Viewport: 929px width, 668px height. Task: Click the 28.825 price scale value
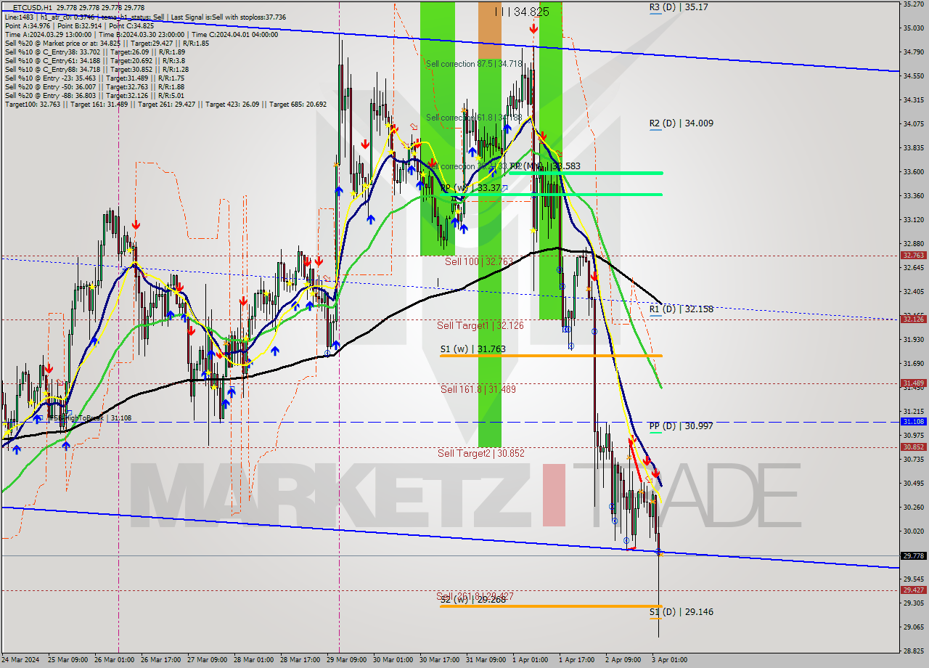[x=913, y=651]
